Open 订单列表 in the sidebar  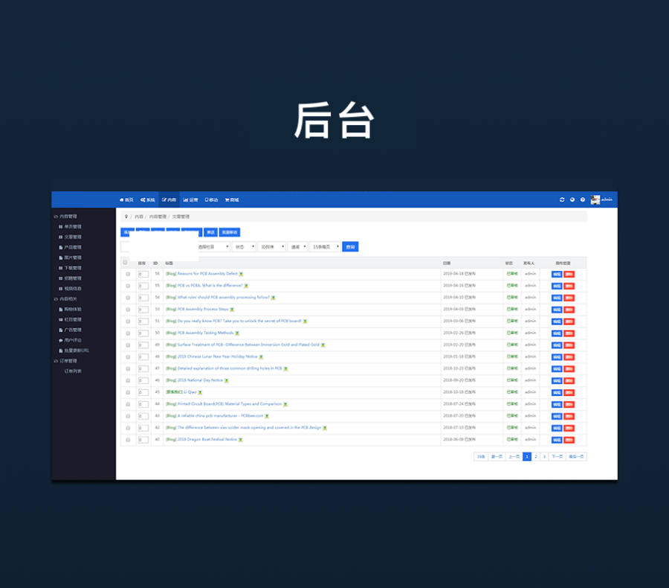click(73, 371)
